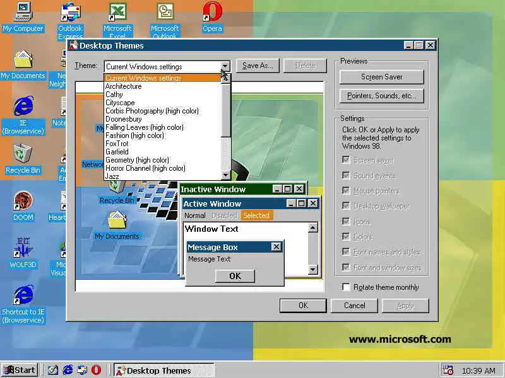Viewport: 505px width, 378px height.
Task: Choose Current Windows settings in list
Action: (163, 77)
